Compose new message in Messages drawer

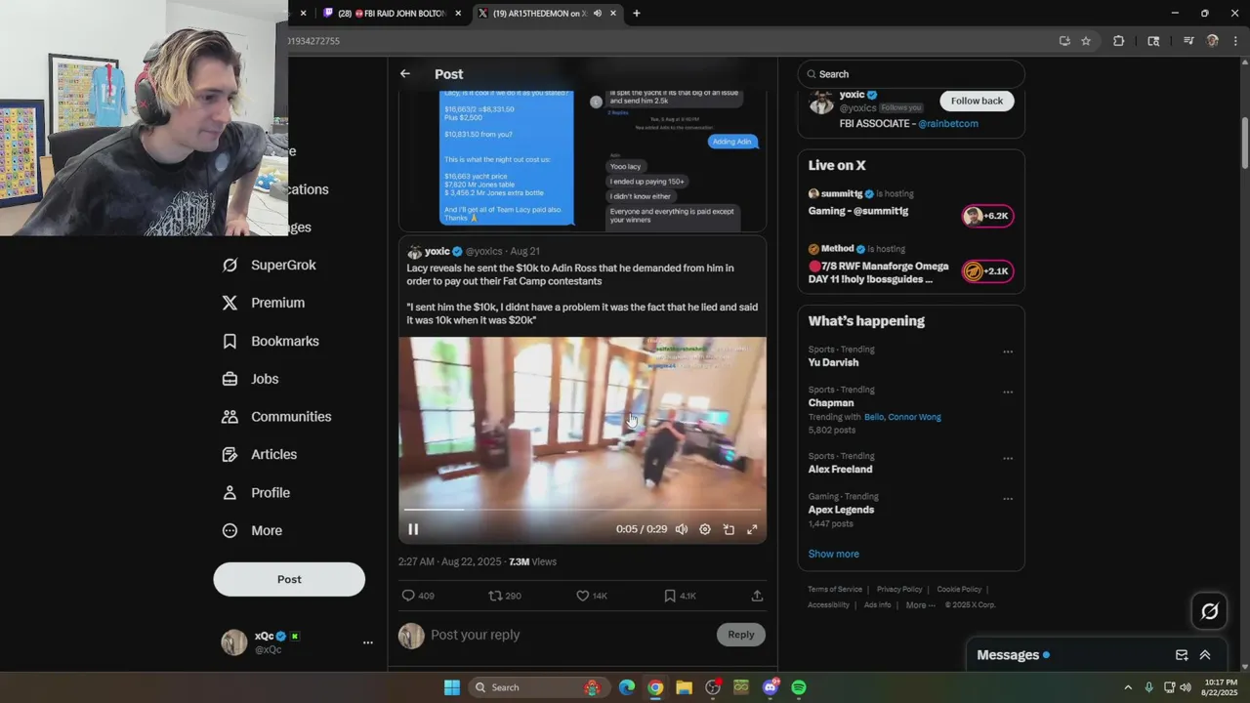pos(1182,655)
